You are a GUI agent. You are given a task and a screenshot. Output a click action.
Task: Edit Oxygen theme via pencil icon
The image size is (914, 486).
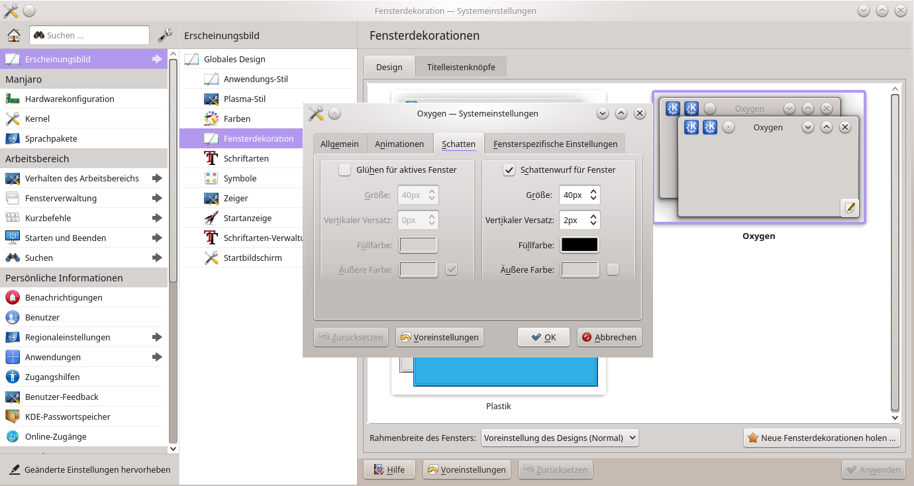(x=850, y=207)
